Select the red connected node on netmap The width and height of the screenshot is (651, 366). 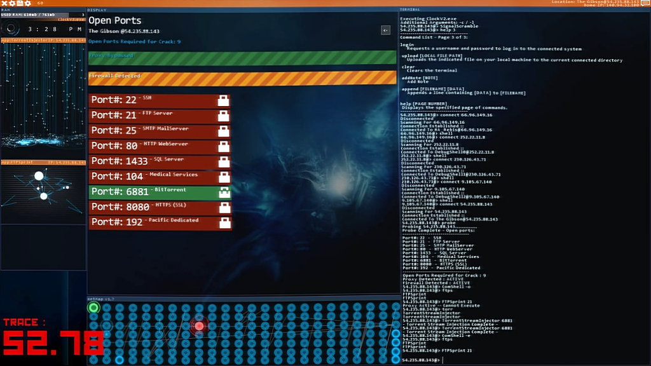coord(199,326)
